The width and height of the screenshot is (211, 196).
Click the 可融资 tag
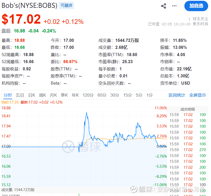pos(66,5)
